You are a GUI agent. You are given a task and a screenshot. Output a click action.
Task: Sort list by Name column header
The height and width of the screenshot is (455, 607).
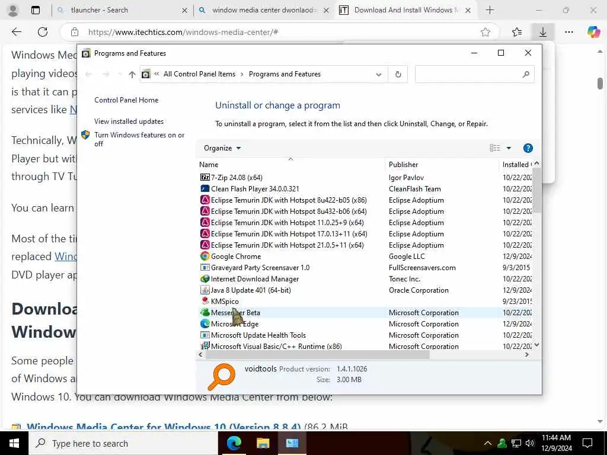(290, 165)
